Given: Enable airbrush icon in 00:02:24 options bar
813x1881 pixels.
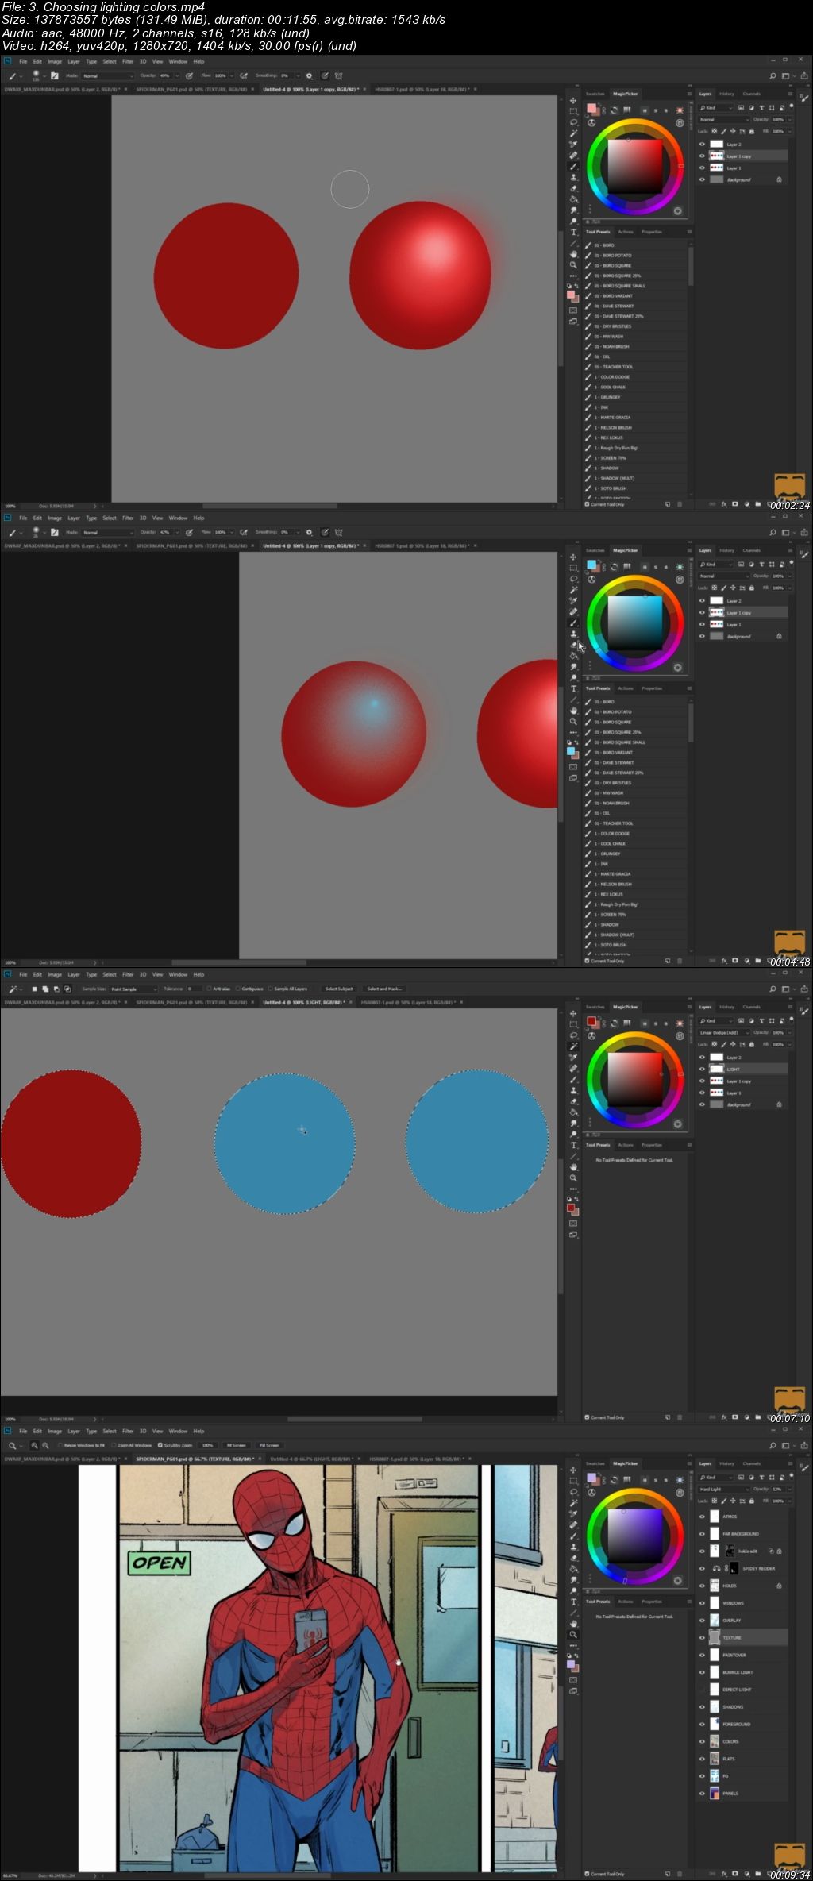Looking at the screenshot, I should click(x=244, y=75).
